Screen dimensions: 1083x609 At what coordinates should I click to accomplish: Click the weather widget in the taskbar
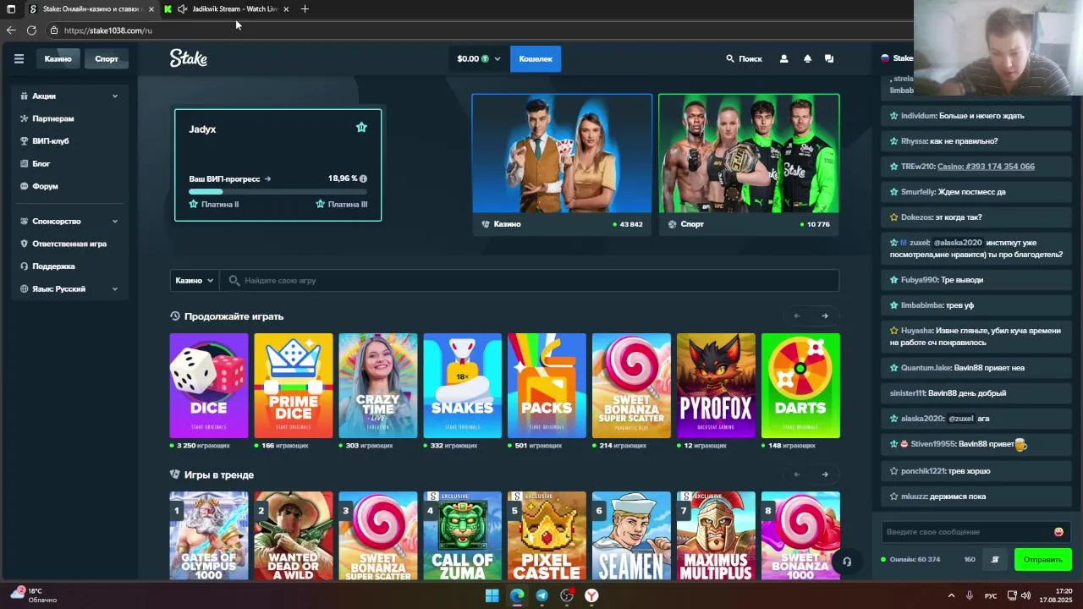pyautogui.click(x=34, y=595)
